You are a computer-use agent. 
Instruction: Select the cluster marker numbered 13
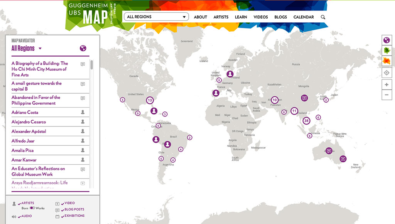150,100
